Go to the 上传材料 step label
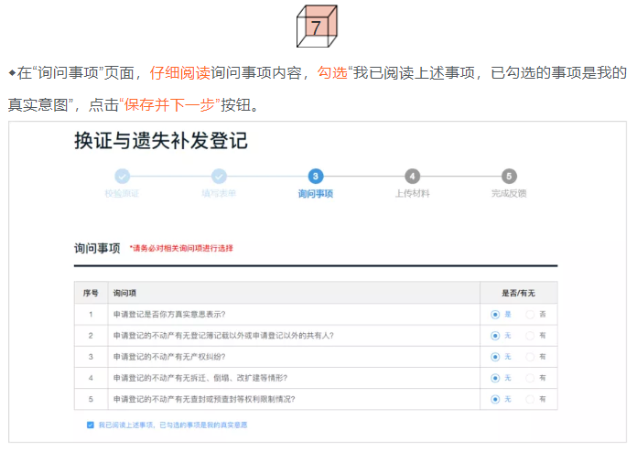 click(413, 194)
